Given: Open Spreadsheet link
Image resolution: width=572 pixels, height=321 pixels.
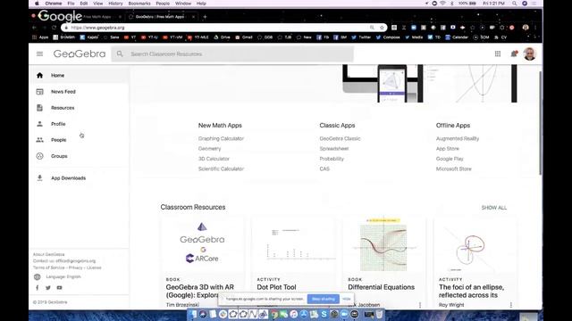Looking at the screenshot, I should click(x=334, y=149).
